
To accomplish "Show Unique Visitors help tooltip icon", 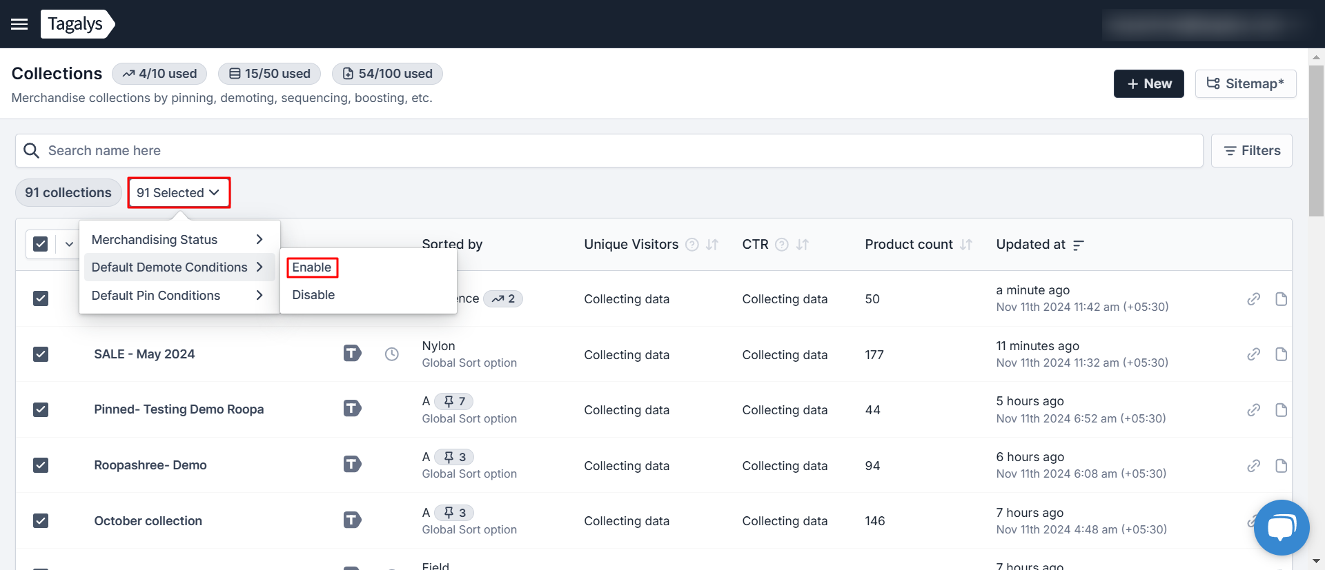I will coord(692,245).
